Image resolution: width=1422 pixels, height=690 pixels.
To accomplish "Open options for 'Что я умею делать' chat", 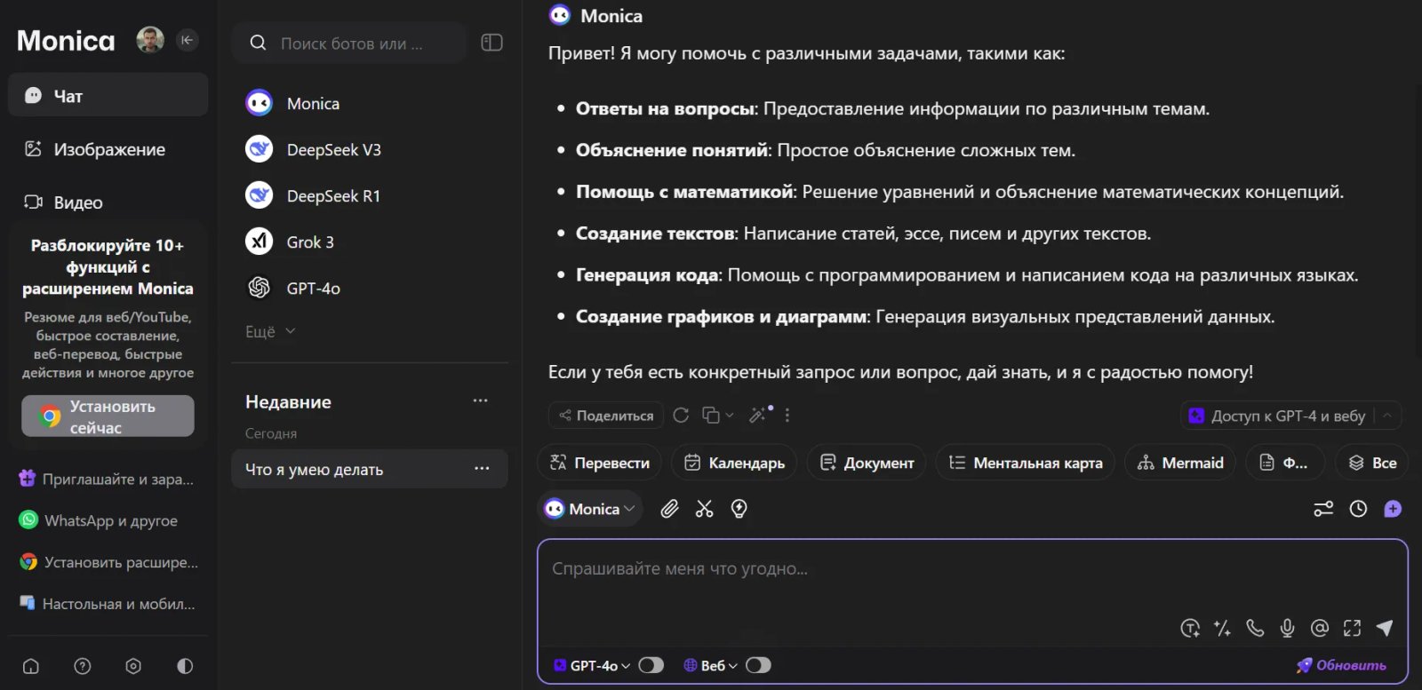I will (x=482, y=469).
